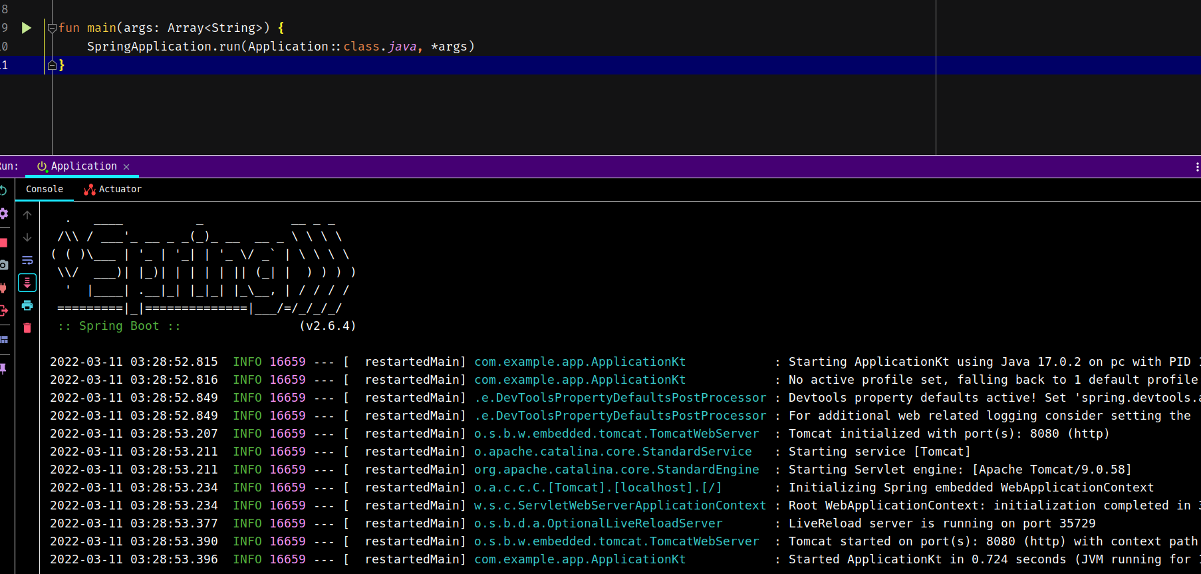Image resolution: width=1201 pixels, height=574 pixels.
Task: Collapse the main function fold marker
Action: click(x=52, y=28)
